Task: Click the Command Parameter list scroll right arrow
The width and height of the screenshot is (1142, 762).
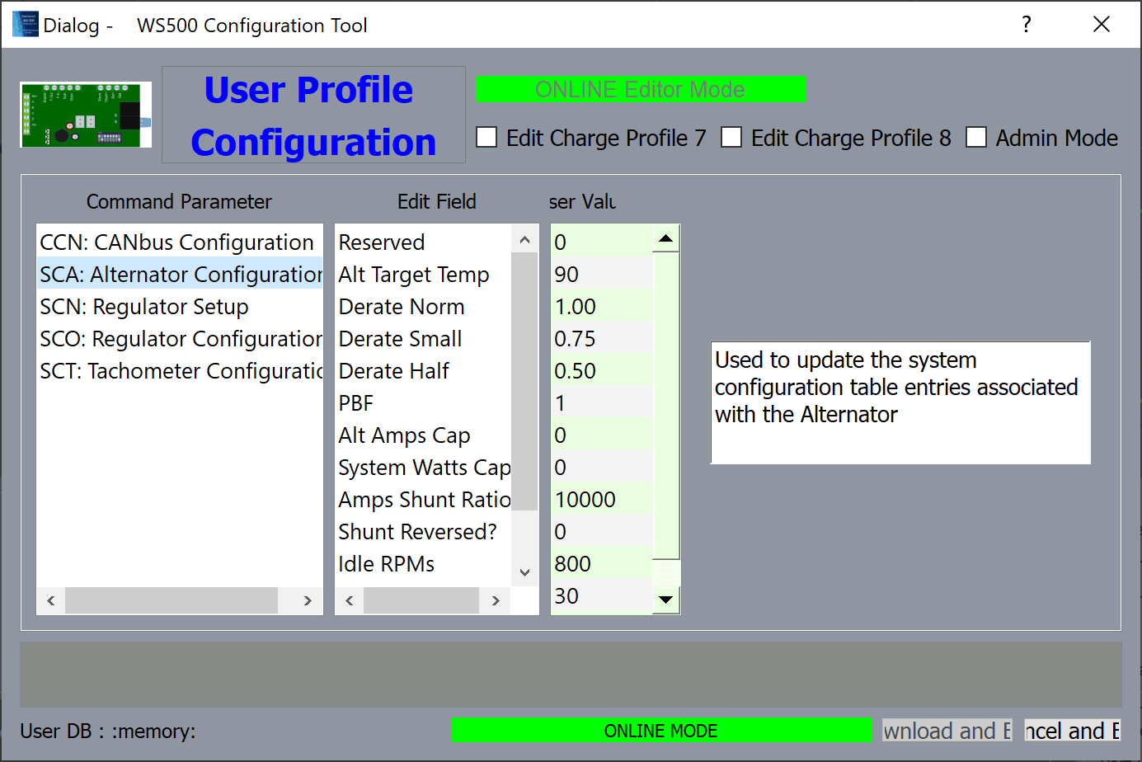Action: tap(308, 600)
